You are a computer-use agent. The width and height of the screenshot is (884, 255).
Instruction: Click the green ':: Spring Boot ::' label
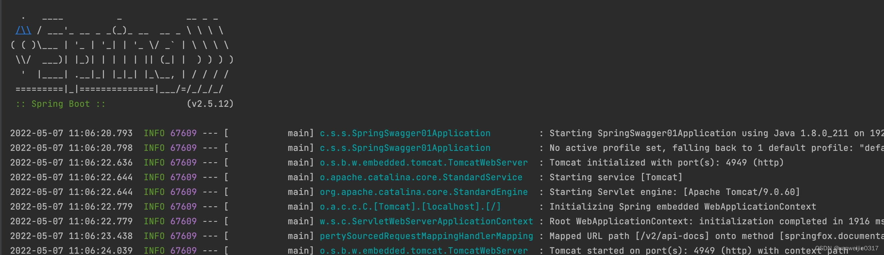tap(61, 104)
